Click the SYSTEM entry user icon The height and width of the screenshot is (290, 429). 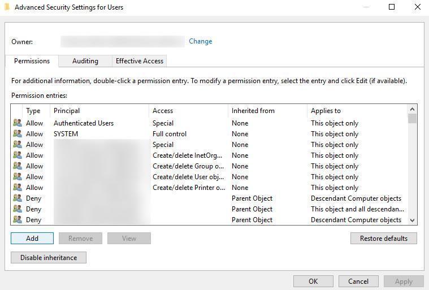(x=17, y=134)
